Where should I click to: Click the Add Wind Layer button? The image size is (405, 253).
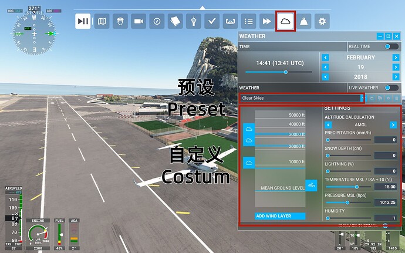pos(280,216)
